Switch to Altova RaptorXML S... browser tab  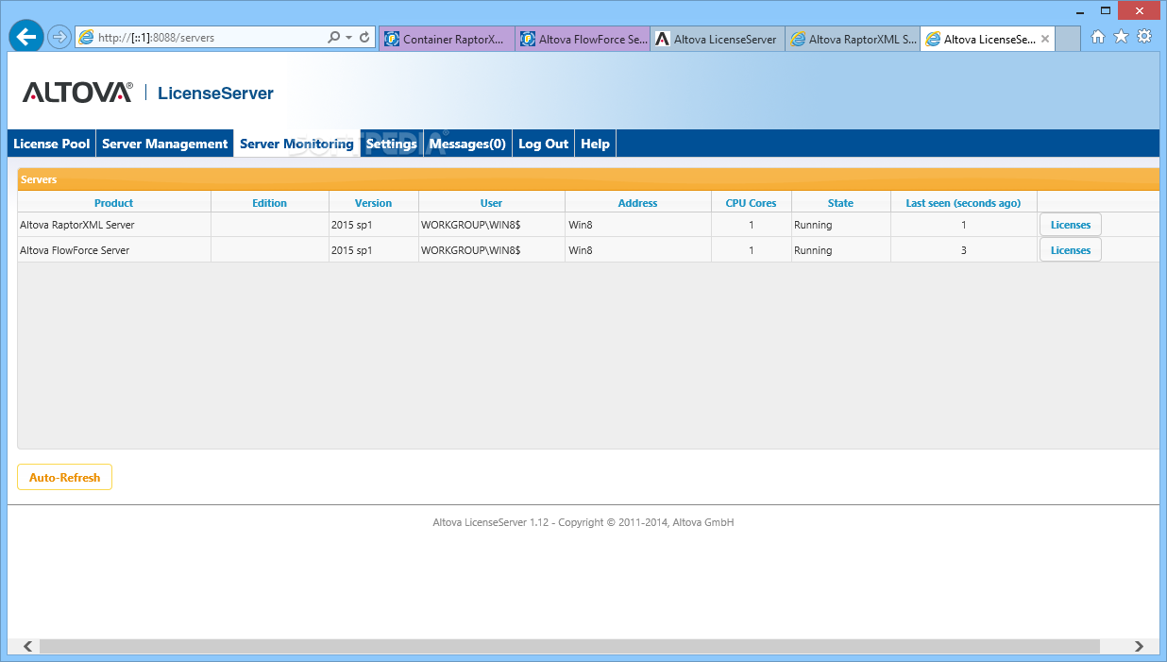pos(853,39)
